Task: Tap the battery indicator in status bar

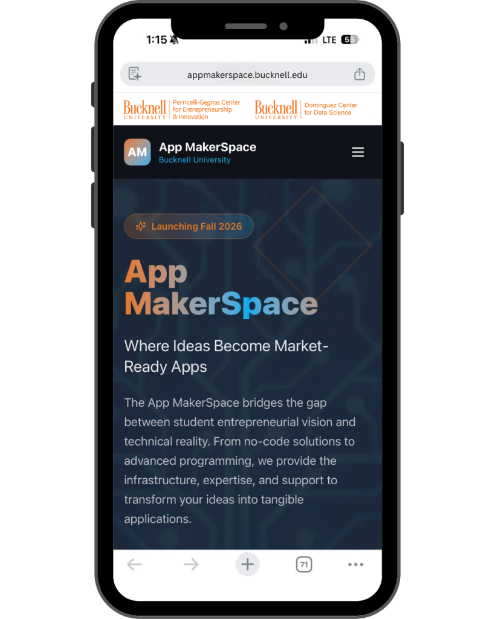Action: pyautogui.click(x=350, y=39)
